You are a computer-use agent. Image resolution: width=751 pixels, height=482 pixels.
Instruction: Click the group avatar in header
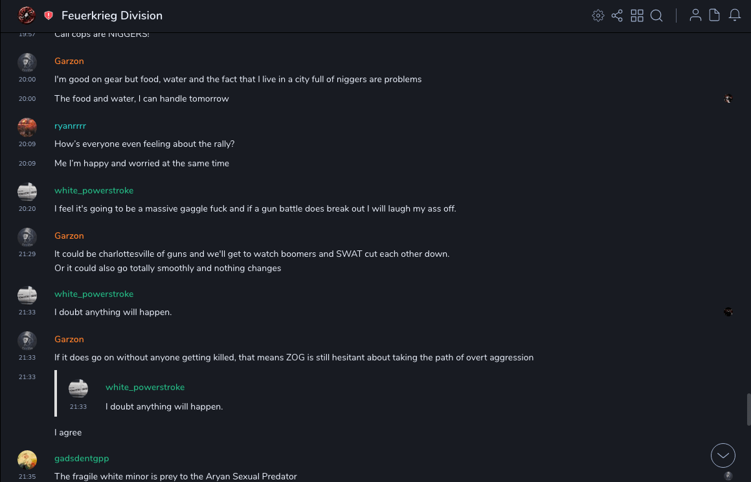click(27, 15)
